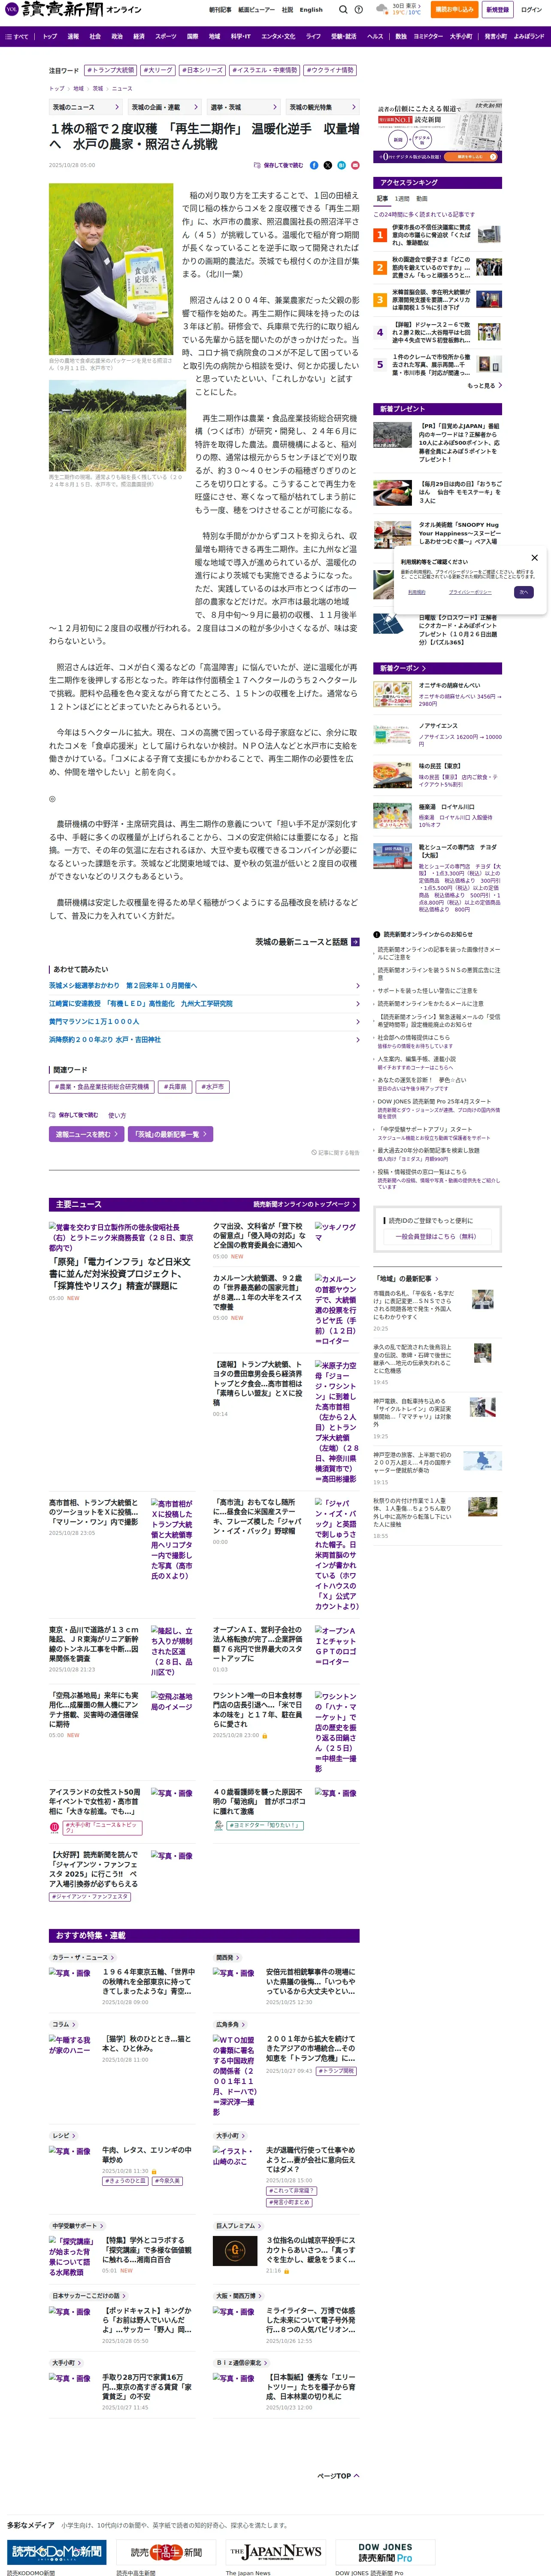Click the 次へ button in consent popup
This screenshot has width=551, height=2576.
tap(523, 592)
